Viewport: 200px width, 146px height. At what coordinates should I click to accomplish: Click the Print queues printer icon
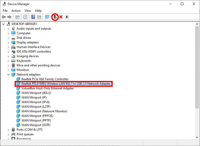(x=13, y=134)
